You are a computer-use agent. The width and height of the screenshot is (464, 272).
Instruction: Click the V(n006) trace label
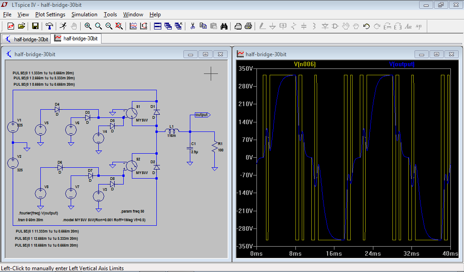tap(305, 64)
